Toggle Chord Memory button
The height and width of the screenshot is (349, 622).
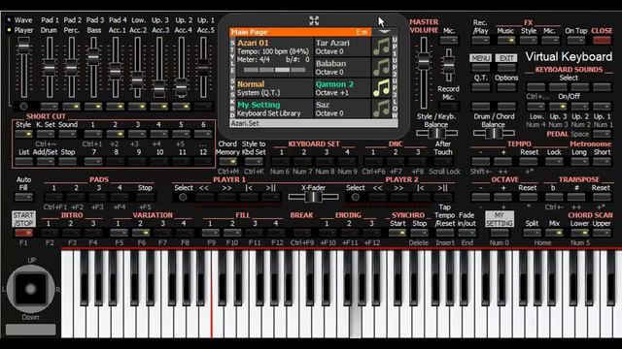(227, 162)
